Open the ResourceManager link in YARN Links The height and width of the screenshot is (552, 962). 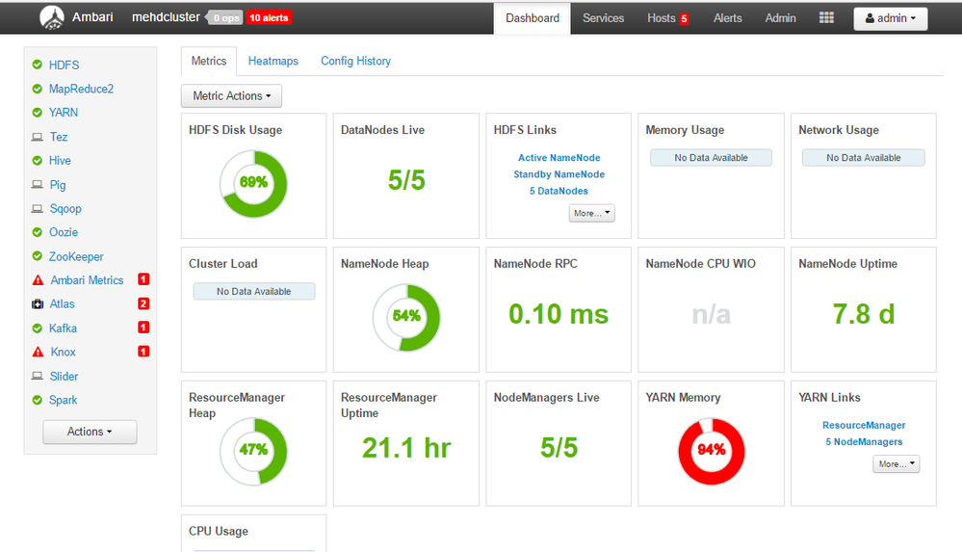(x=864, y=425)
